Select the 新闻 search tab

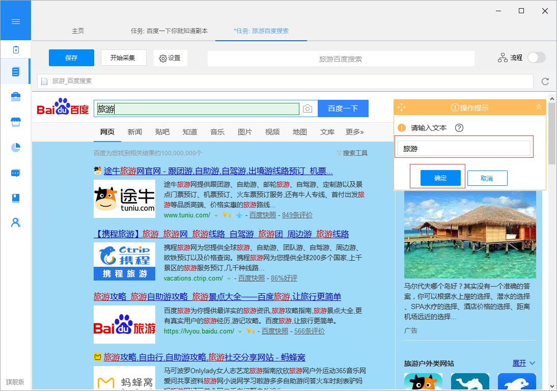coord(134,132)
